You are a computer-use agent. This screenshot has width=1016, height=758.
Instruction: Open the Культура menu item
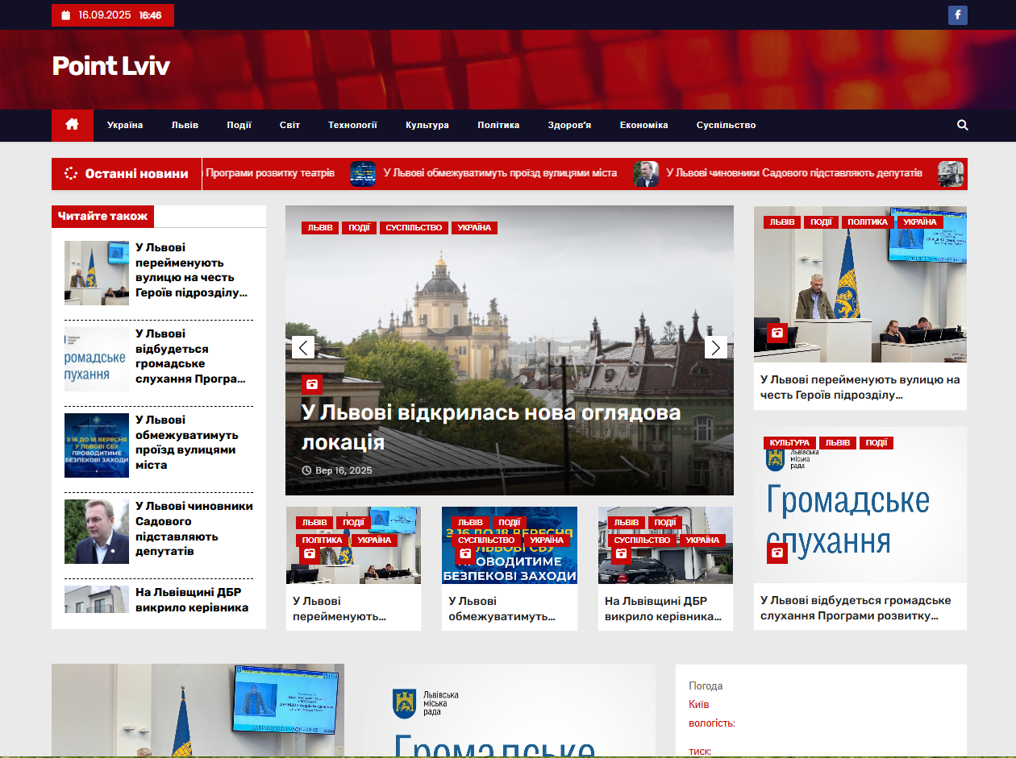[x=427, y=125]
